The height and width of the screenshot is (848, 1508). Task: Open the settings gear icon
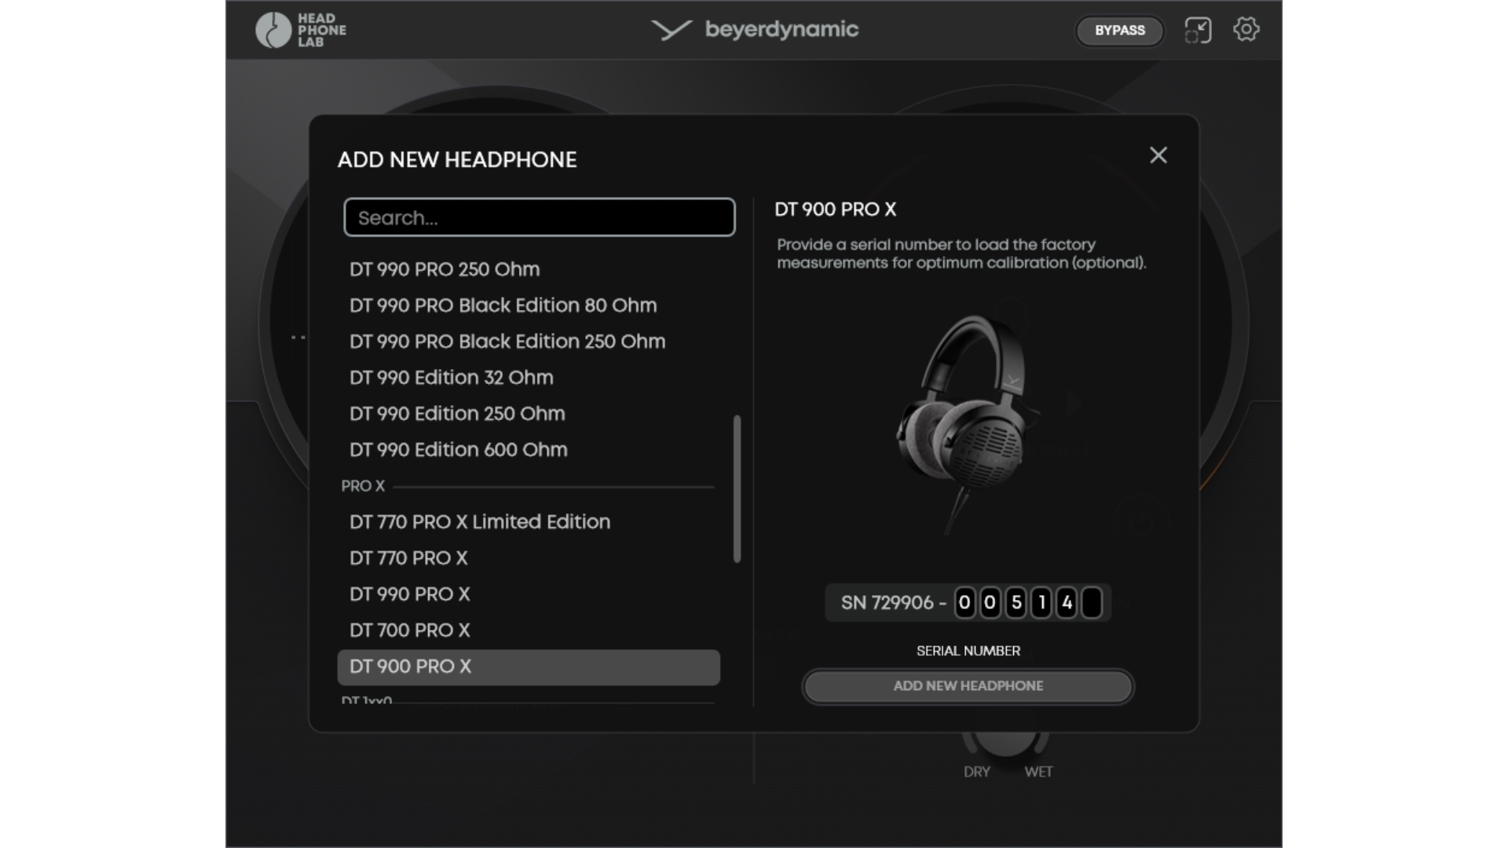click(x=1246, y=30)
